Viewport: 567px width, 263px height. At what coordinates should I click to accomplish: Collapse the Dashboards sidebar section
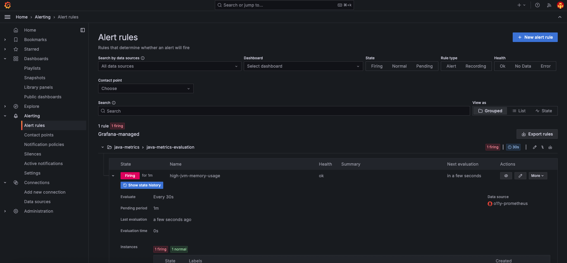tap(5, 59)
